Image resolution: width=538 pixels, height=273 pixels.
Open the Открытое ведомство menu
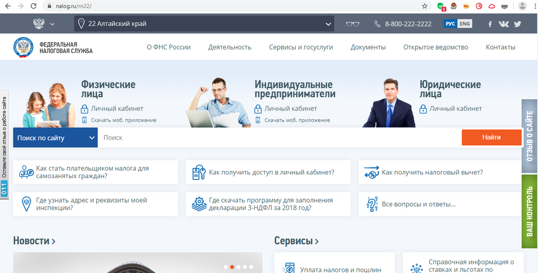coord(436,47)
